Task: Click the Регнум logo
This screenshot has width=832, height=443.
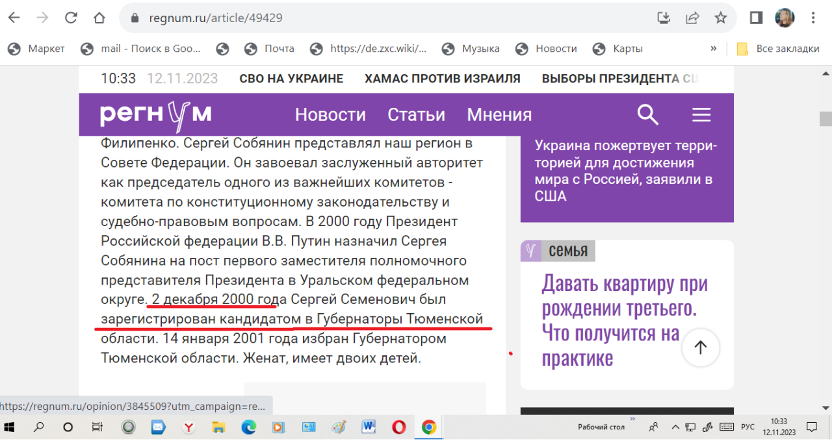Action: [155, 114]
